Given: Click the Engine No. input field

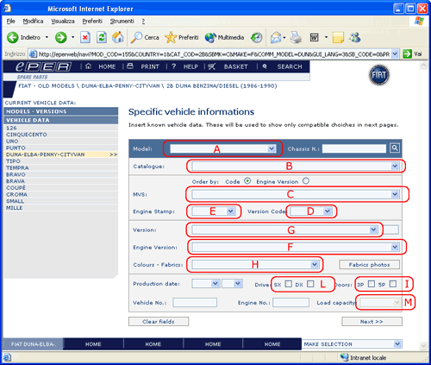Looking at the screenshot, I should 290,302.
